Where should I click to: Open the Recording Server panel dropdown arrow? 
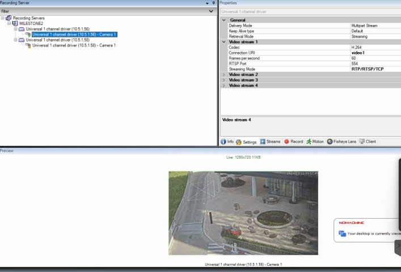coord(207,3)
